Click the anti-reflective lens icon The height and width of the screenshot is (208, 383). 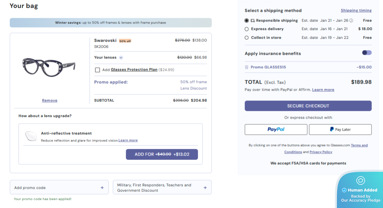[31, 136]
